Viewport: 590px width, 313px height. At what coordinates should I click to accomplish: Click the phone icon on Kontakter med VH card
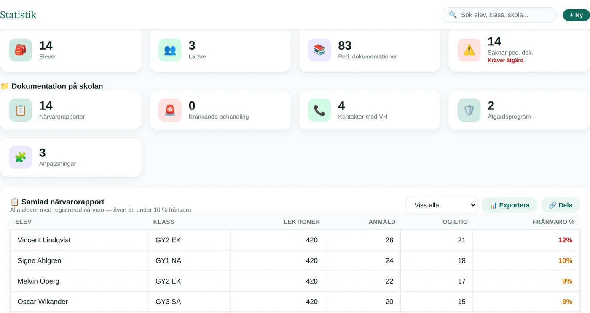319,110
